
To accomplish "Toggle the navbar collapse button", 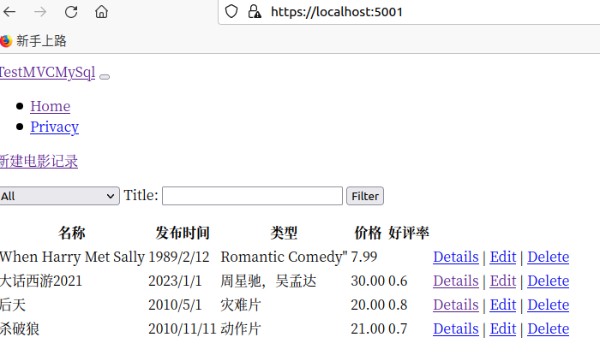I will click(105, 77).
